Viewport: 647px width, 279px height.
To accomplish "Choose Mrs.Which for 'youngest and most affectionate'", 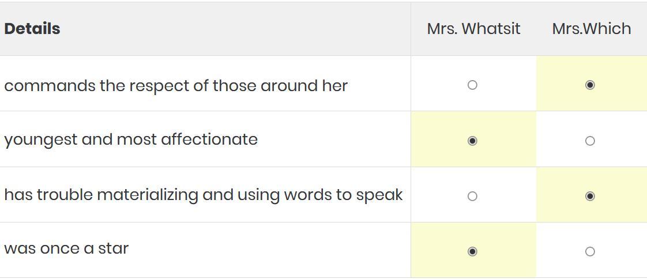I will click(x=590, y=141).
